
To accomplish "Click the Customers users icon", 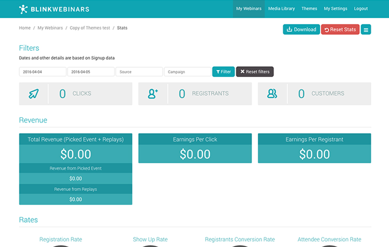I will click(x=272, y=94).
